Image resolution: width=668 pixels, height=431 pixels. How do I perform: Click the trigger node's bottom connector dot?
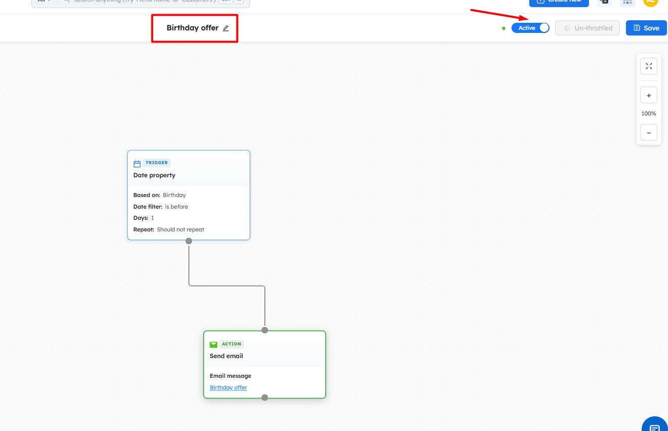188,241
